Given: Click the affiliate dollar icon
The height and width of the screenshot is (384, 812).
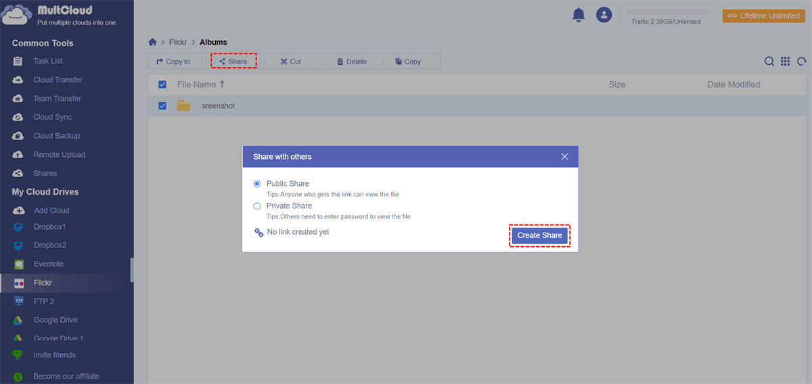Looking at the screenshot, I should [x=18, y=377].
